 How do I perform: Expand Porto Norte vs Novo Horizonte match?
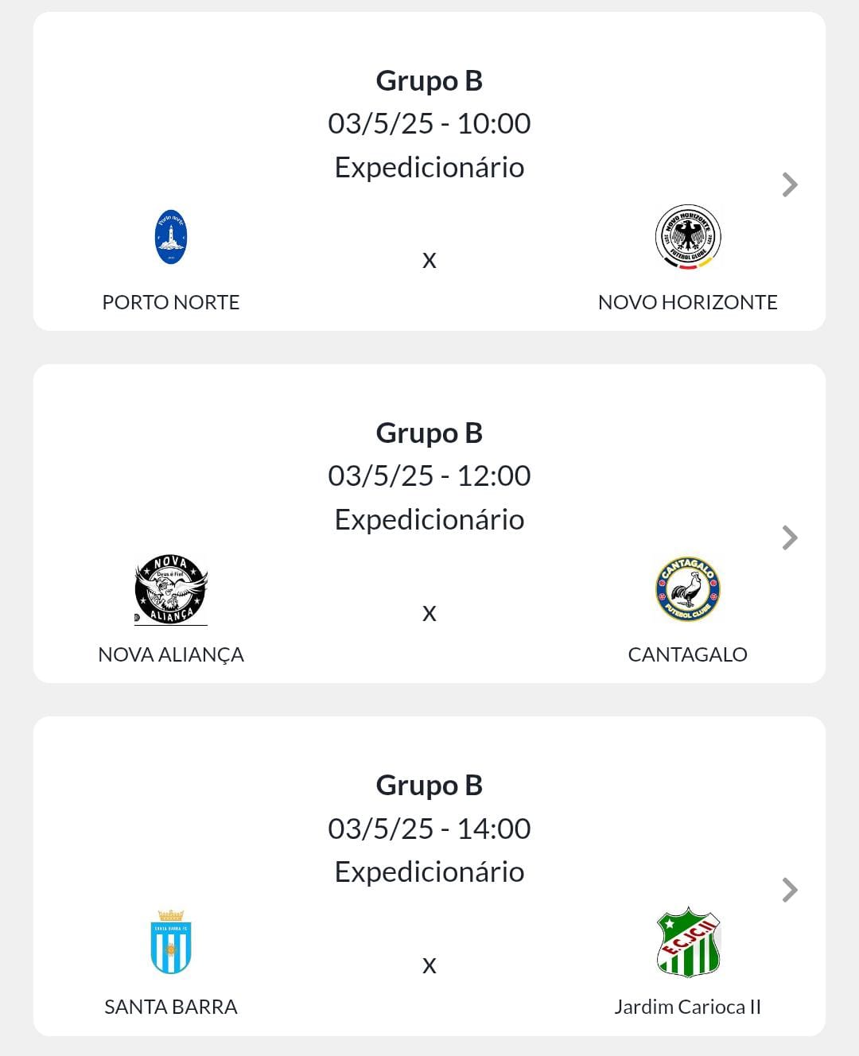tap(789, 184)
